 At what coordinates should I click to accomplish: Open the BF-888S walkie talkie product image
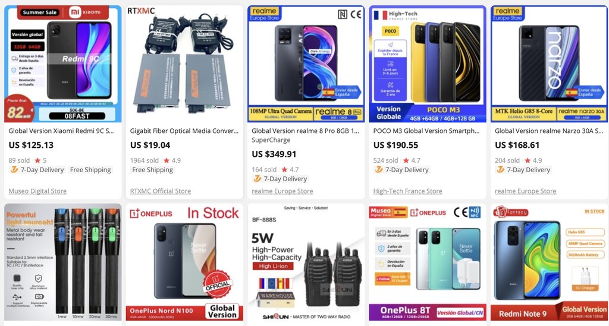click(306, 262)
